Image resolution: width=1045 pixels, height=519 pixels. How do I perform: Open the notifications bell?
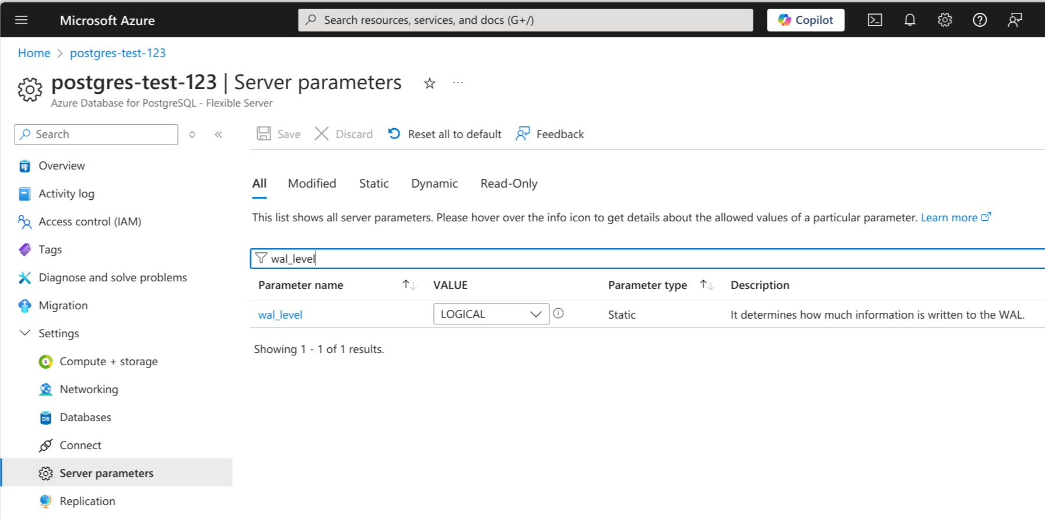(910, 20)
